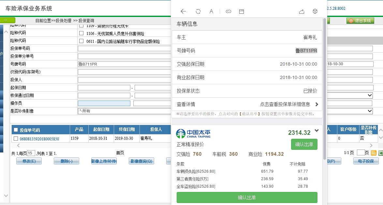Click the copy link icon

228,11
